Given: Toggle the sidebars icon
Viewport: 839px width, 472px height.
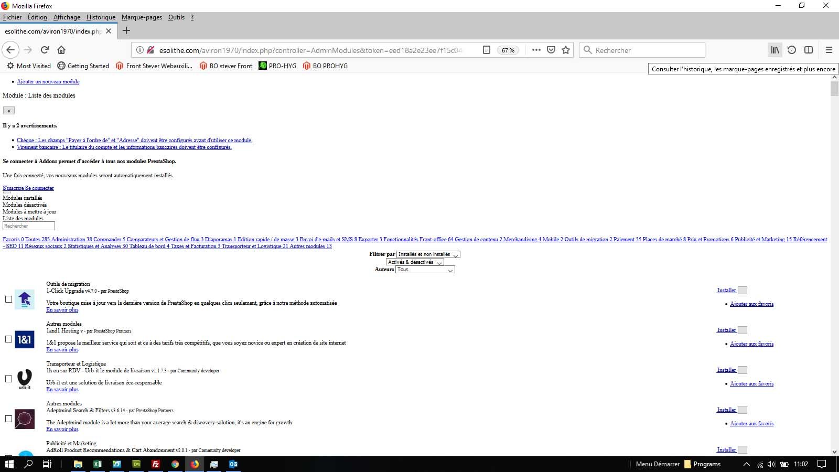Looking at the screenshot, I should pos(809,50).
